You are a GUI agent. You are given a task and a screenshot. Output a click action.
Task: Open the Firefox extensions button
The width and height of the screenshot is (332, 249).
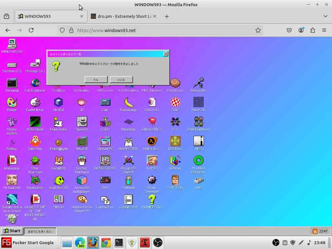point(313,30)
